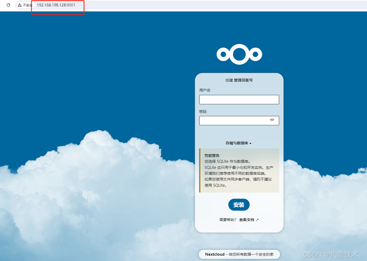Click the 您选择 SQLite 作为数据库 line

pos(227,161)
